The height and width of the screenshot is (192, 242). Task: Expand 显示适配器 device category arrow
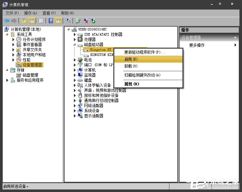[x=75, y=116]
